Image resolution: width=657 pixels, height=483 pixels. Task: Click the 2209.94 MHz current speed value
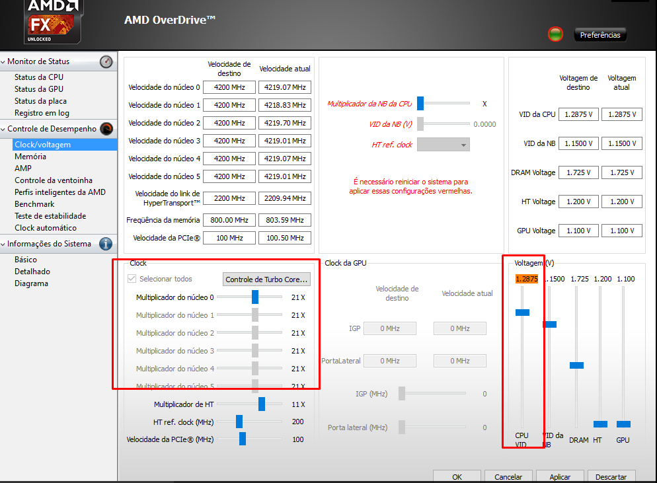(285, 198)
